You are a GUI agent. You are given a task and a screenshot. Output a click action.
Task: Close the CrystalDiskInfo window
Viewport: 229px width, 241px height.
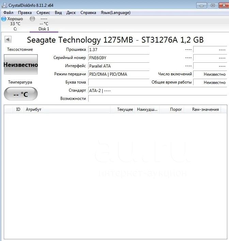224,5
